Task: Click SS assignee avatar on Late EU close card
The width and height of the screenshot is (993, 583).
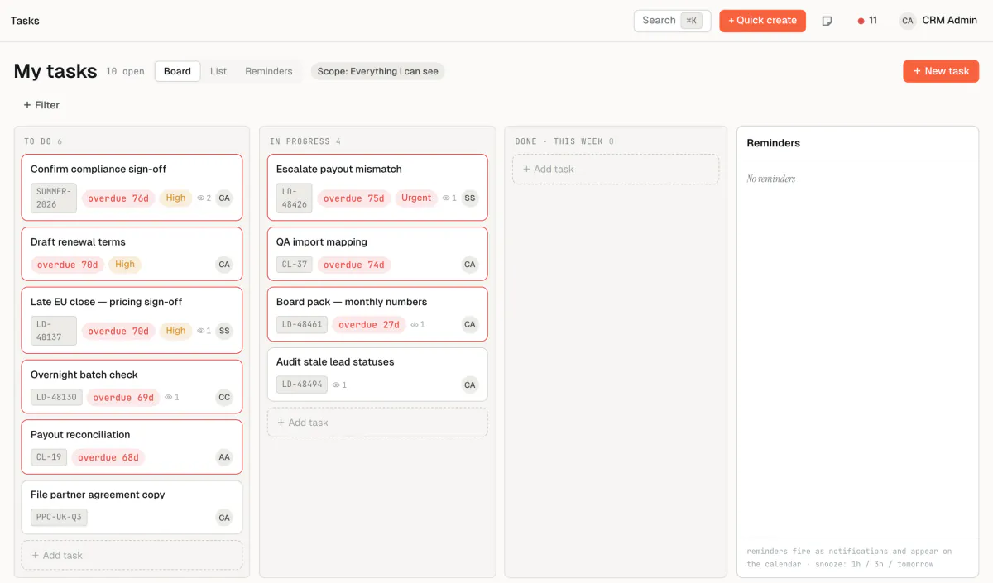Action: [224, 331]
